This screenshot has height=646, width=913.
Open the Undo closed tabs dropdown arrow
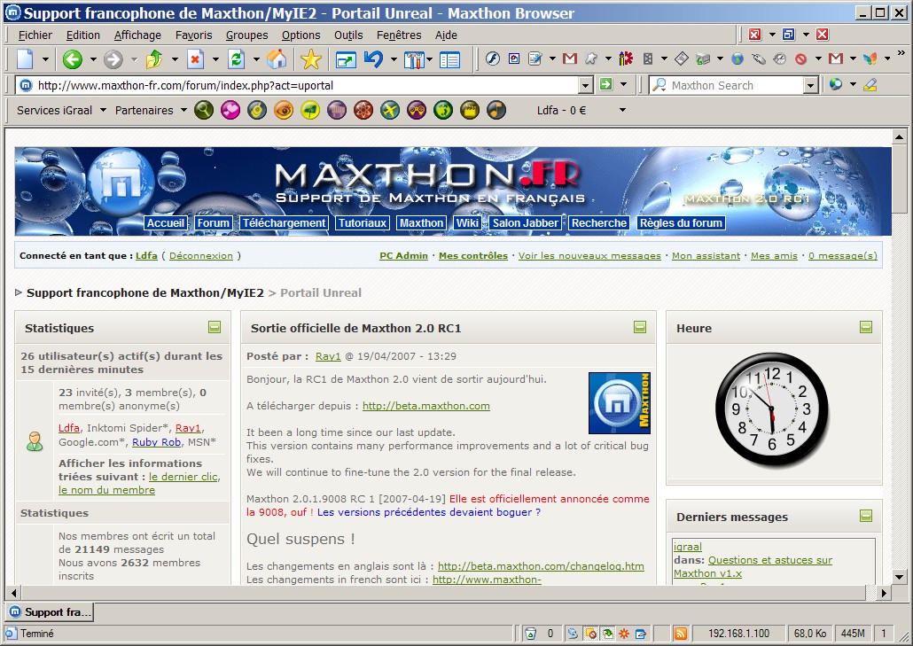pos(394,59)
